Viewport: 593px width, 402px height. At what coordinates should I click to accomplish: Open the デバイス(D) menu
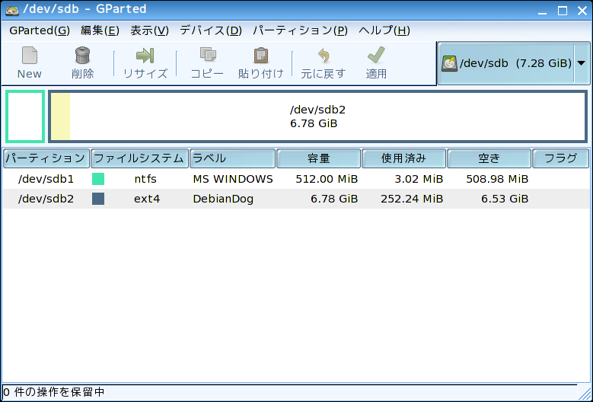pyautogui.click(x=211, y=30)
